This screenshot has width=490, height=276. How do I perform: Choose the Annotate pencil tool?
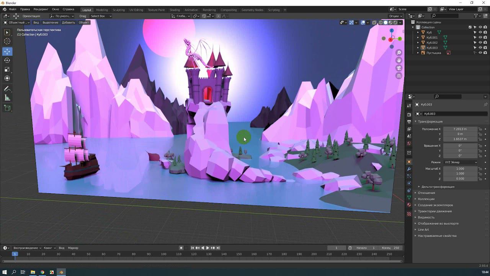point(7,89)
